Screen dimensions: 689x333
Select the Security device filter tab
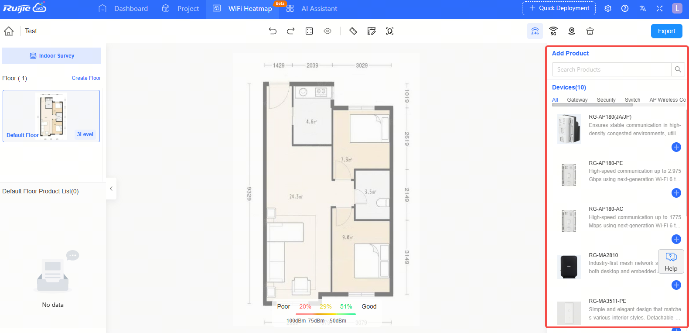click(606, 100)
